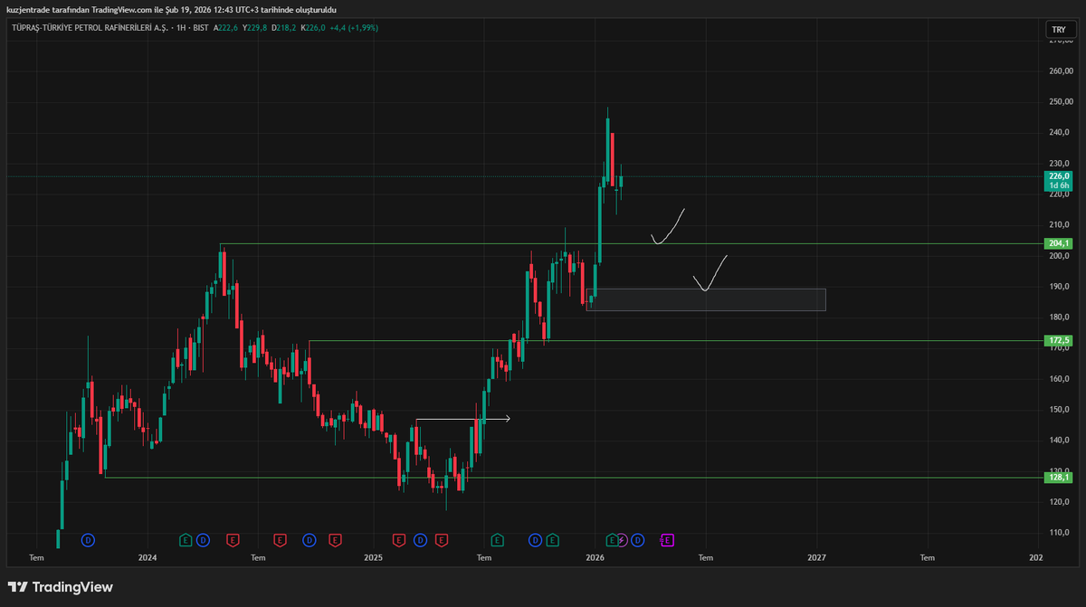Click the purple lightning event marker near 2026
The image size is (1086, 607).
click(x=622, y=540)
